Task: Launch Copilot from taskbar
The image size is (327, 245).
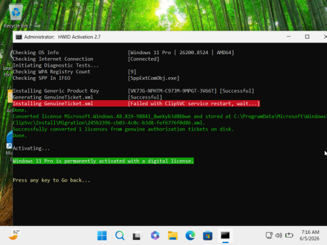Action: 155,236
